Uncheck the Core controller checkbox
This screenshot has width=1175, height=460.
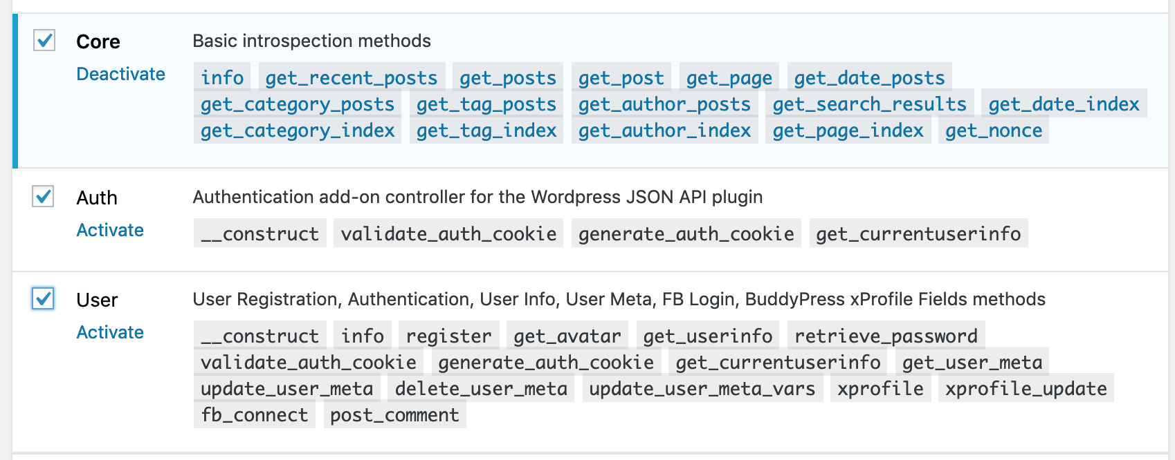pyautogui.click(x=44, y=40)
